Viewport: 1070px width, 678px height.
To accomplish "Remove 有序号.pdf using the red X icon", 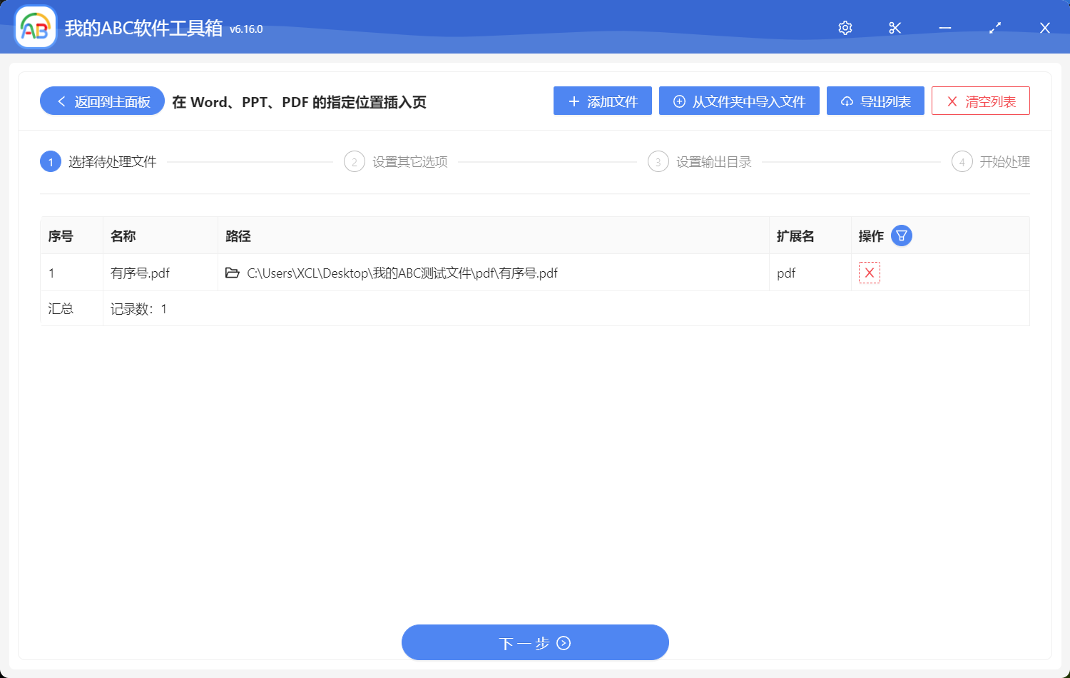I will [x=870, y=273].
